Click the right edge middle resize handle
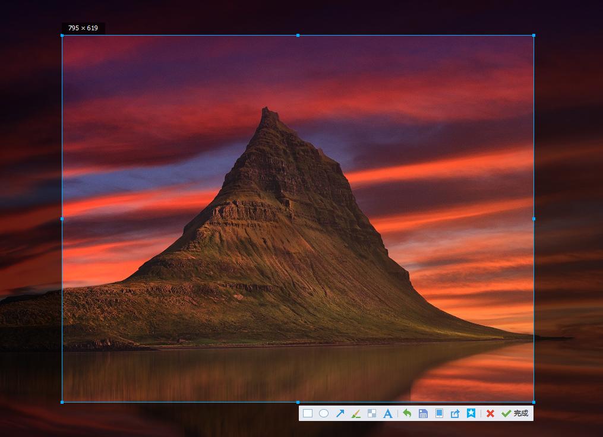603x437 pixels. (x=533, y=219)
